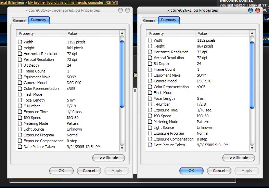Click Horizontal Resolution icon in Picture026 window
Image resolution: width=269 pixels, height=188 pixels.
click(x=150, y=52)
